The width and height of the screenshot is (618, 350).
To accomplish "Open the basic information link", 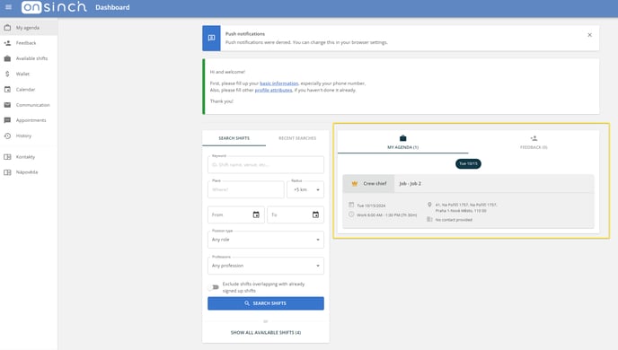I will click(279, 83).
